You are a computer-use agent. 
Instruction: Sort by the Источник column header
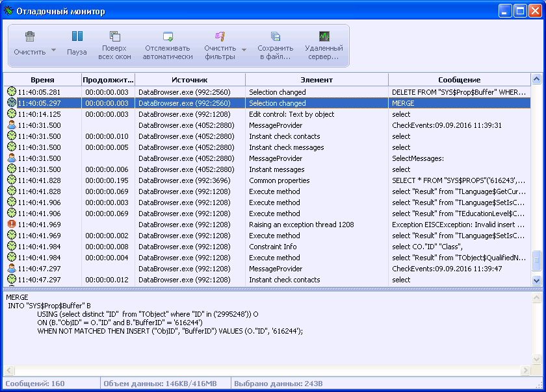pyautogui.click(x=190, y=80)
